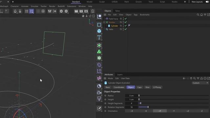Disable Helix green checkmark
This screenshot has width=210, height=118.
[x=126, y=29]
